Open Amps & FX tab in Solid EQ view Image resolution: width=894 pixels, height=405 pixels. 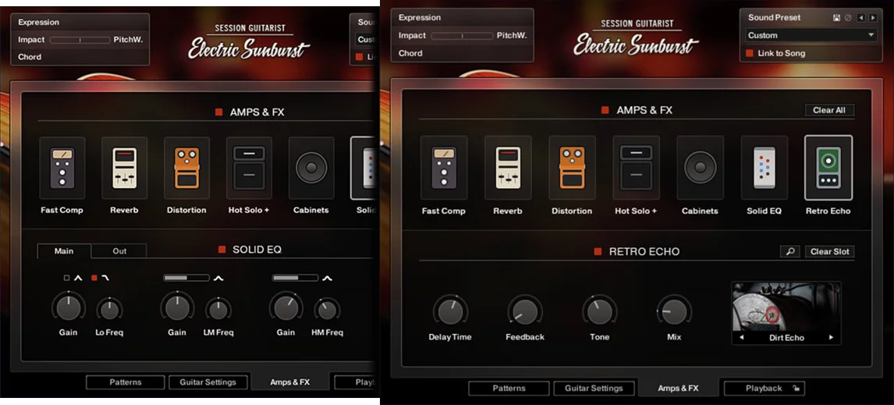(x=290, y=382)
